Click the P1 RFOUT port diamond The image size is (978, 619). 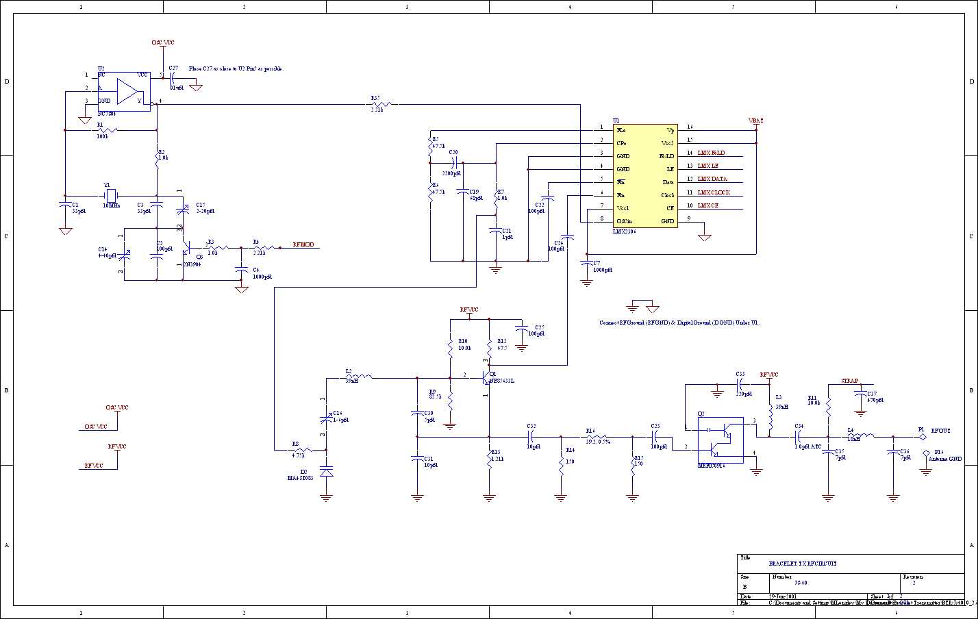click(923, 437)
